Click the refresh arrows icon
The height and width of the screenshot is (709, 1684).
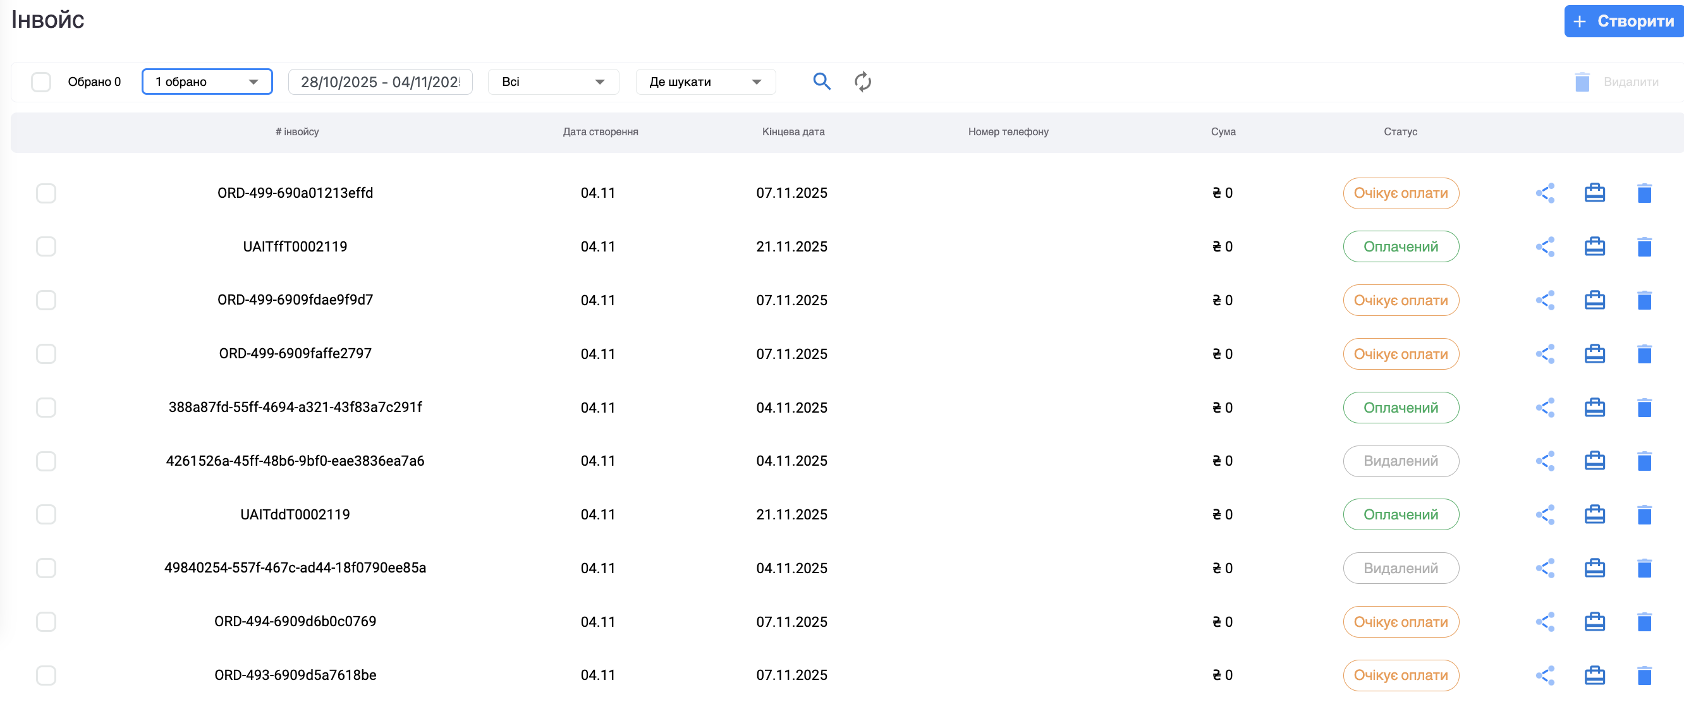coord(862,82)
